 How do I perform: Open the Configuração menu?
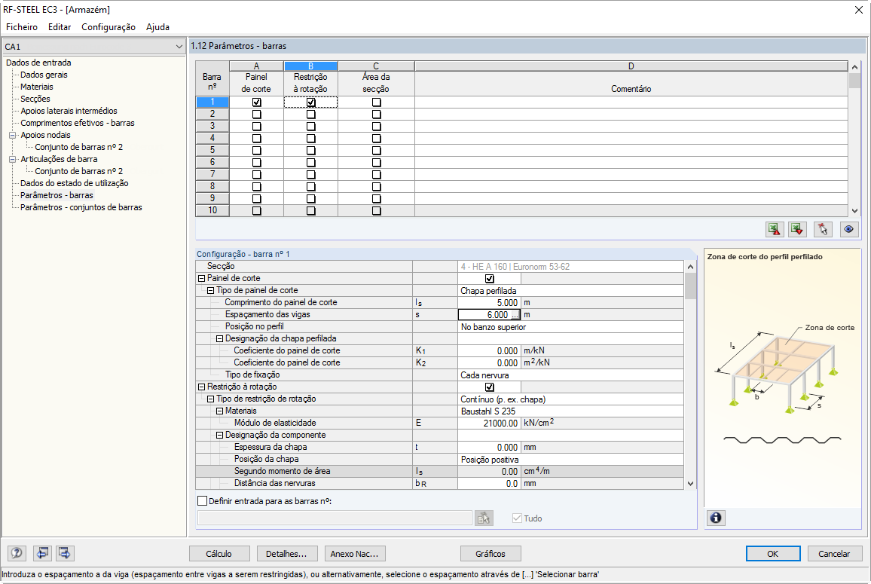(x=108, y=26)
